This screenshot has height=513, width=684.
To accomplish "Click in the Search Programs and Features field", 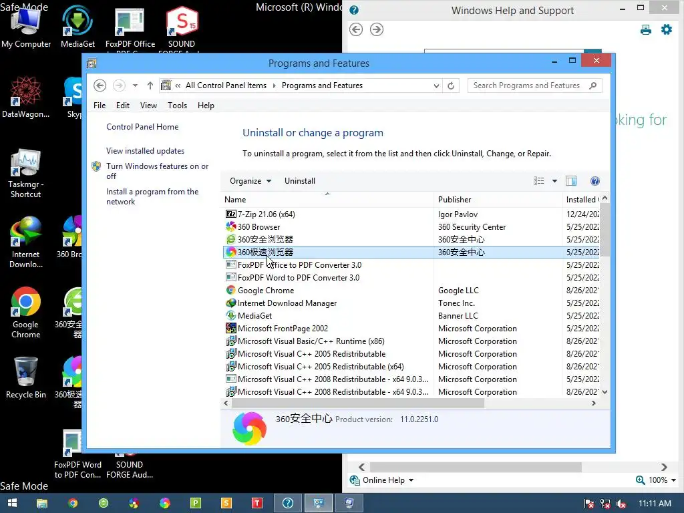I will tap(528, 85).
